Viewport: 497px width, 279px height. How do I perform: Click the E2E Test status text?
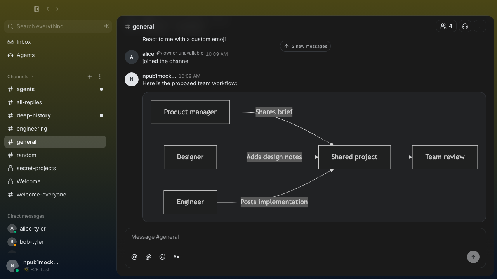point(40,270)
